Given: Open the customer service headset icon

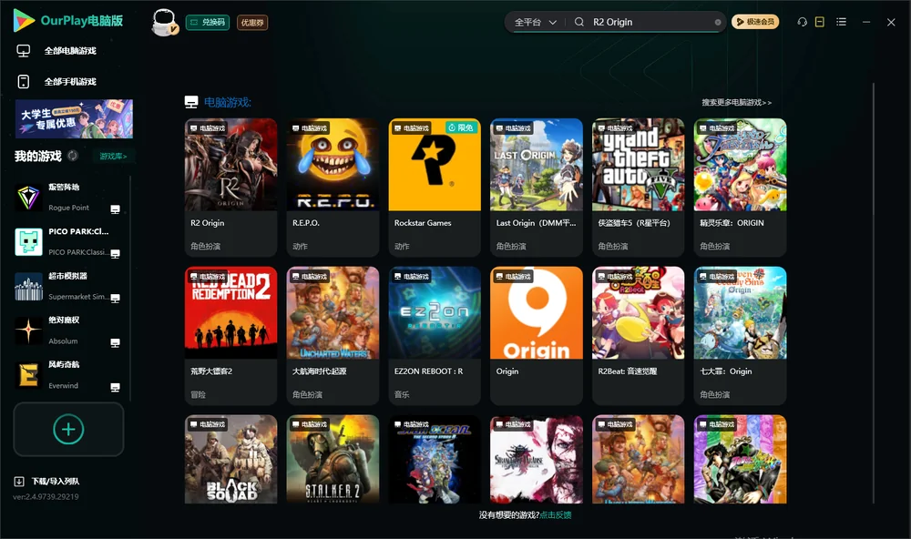Looking at the screenshot, I should pos(803,22).
